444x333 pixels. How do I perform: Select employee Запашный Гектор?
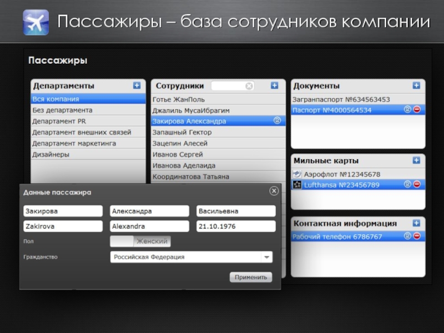(218, 132)
